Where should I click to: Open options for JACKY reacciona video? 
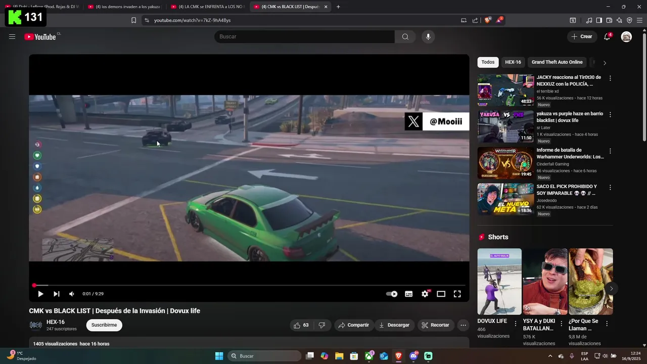[x=610, y=78]
